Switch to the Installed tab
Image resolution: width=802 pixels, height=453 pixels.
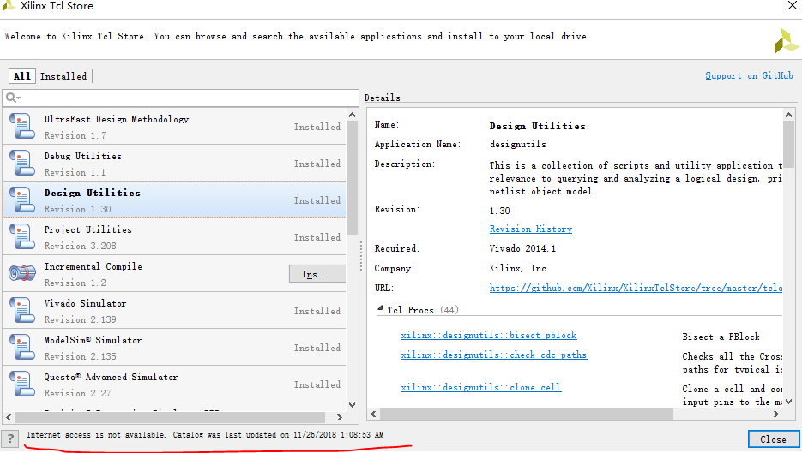click(63, 76)
